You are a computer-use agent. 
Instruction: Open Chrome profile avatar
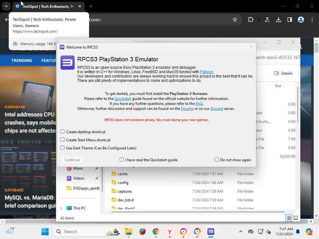tap(301, 20)
